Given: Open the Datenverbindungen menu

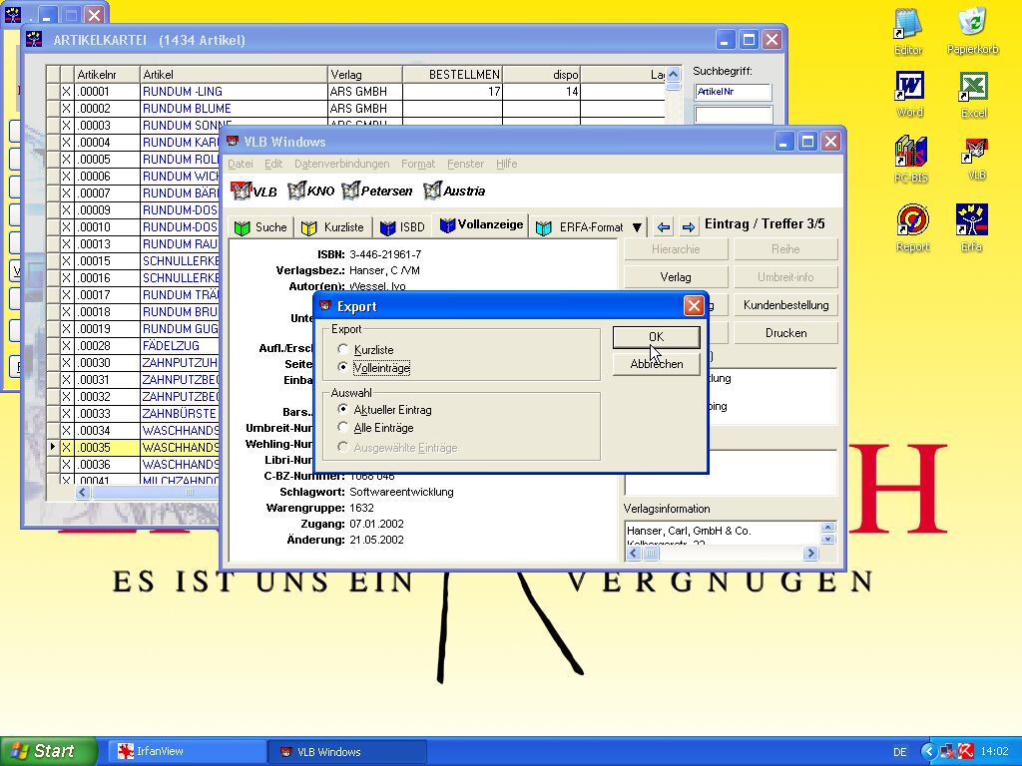Looking at the screenshot, I should click(341, 164).
